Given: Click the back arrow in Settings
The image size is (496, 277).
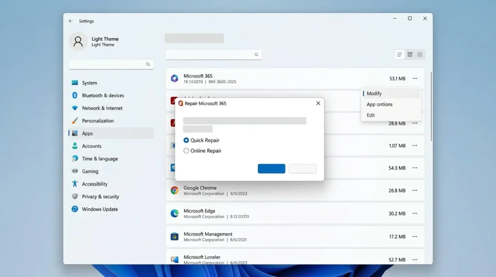Looking at the screenshot, I should pyautogui.click(x=71, y=21).
